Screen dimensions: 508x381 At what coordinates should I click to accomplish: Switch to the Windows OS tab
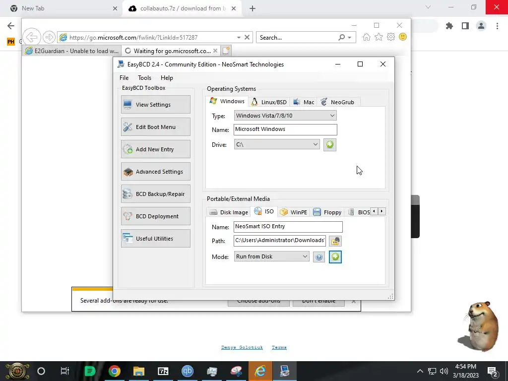click(x=227, y=101)
